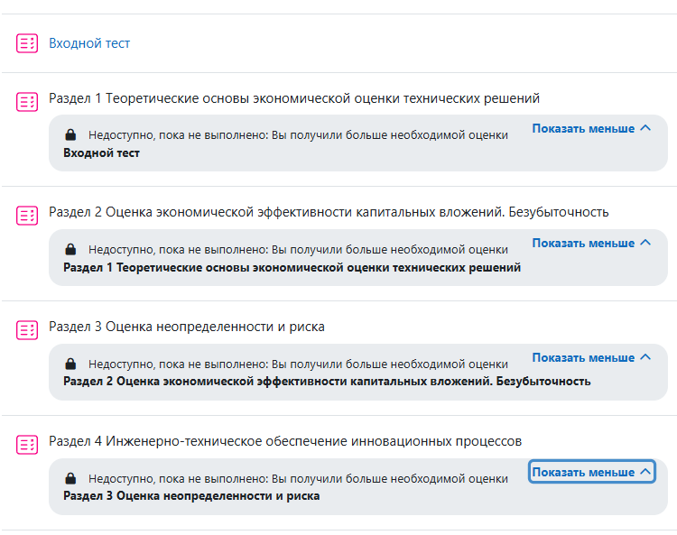Click the Раздел 3 Оценка неопределенности и риска title
The height and width of the screenshot is (535, 677).
[187, 327]
